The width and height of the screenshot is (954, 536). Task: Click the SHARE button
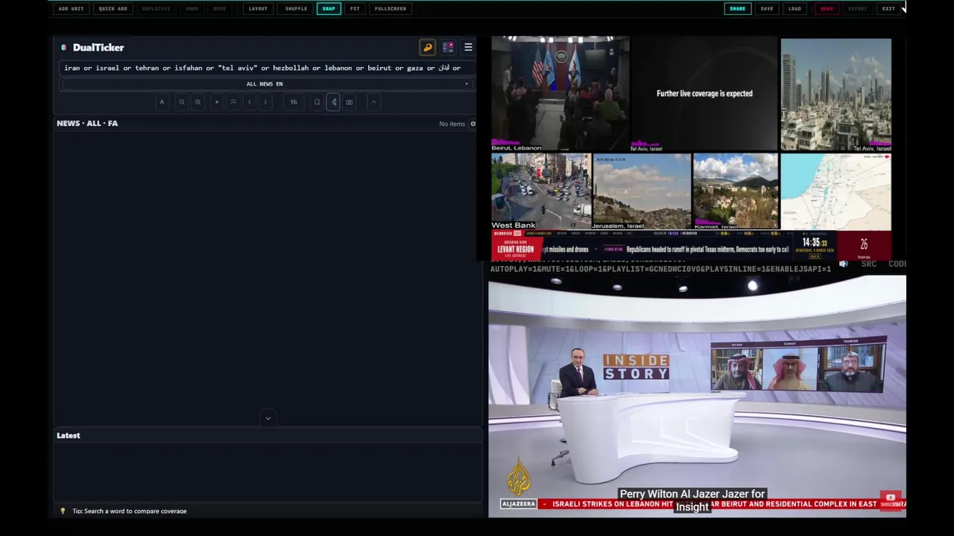737,9
